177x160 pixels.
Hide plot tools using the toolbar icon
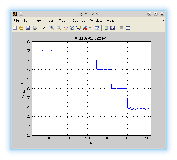121,28
